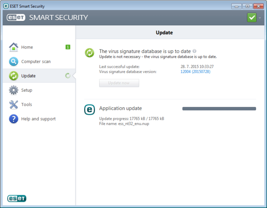267x208 pixels.
Task: Click the 'Last successful update:' label
Action: [119, 67]
